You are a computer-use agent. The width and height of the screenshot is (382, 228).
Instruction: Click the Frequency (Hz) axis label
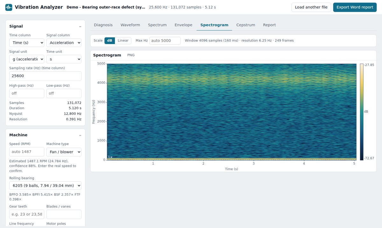coord(94,112)
